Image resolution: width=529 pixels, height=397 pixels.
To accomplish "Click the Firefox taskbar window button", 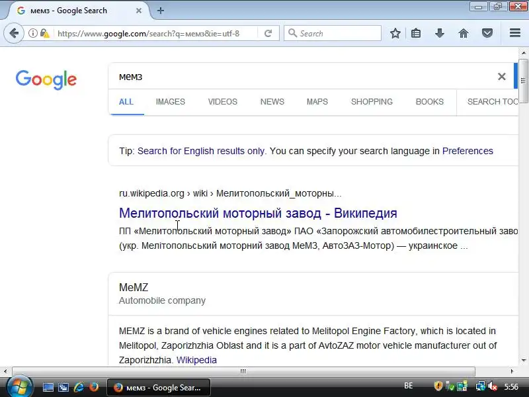I will (159, 387).
